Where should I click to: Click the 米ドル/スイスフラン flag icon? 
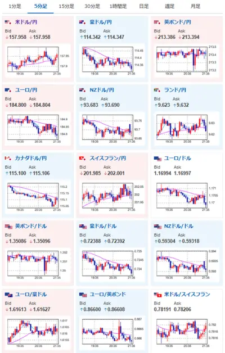click(x=158, y=295)
